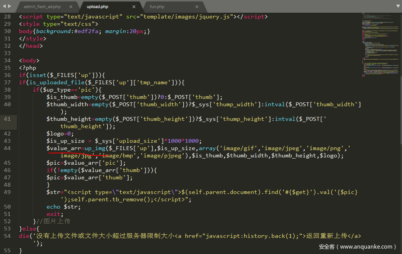This screenshot has height=254, width=402.
Task: Click the next tab arrow
Action: tap(10, 6)
